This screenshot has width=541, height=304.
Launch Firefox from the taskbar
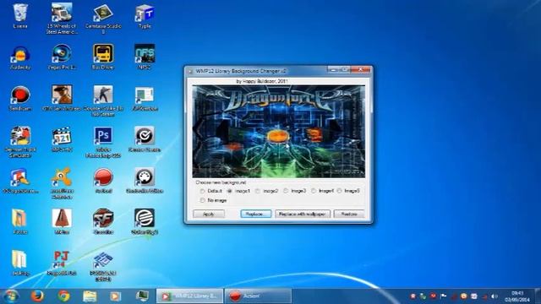(x=37, y=296)
